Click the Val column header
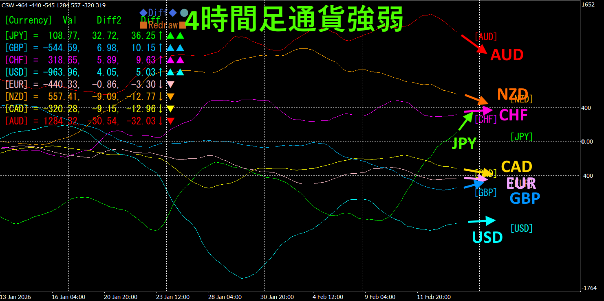The image size is (604, 301). (x=70, y=20)
